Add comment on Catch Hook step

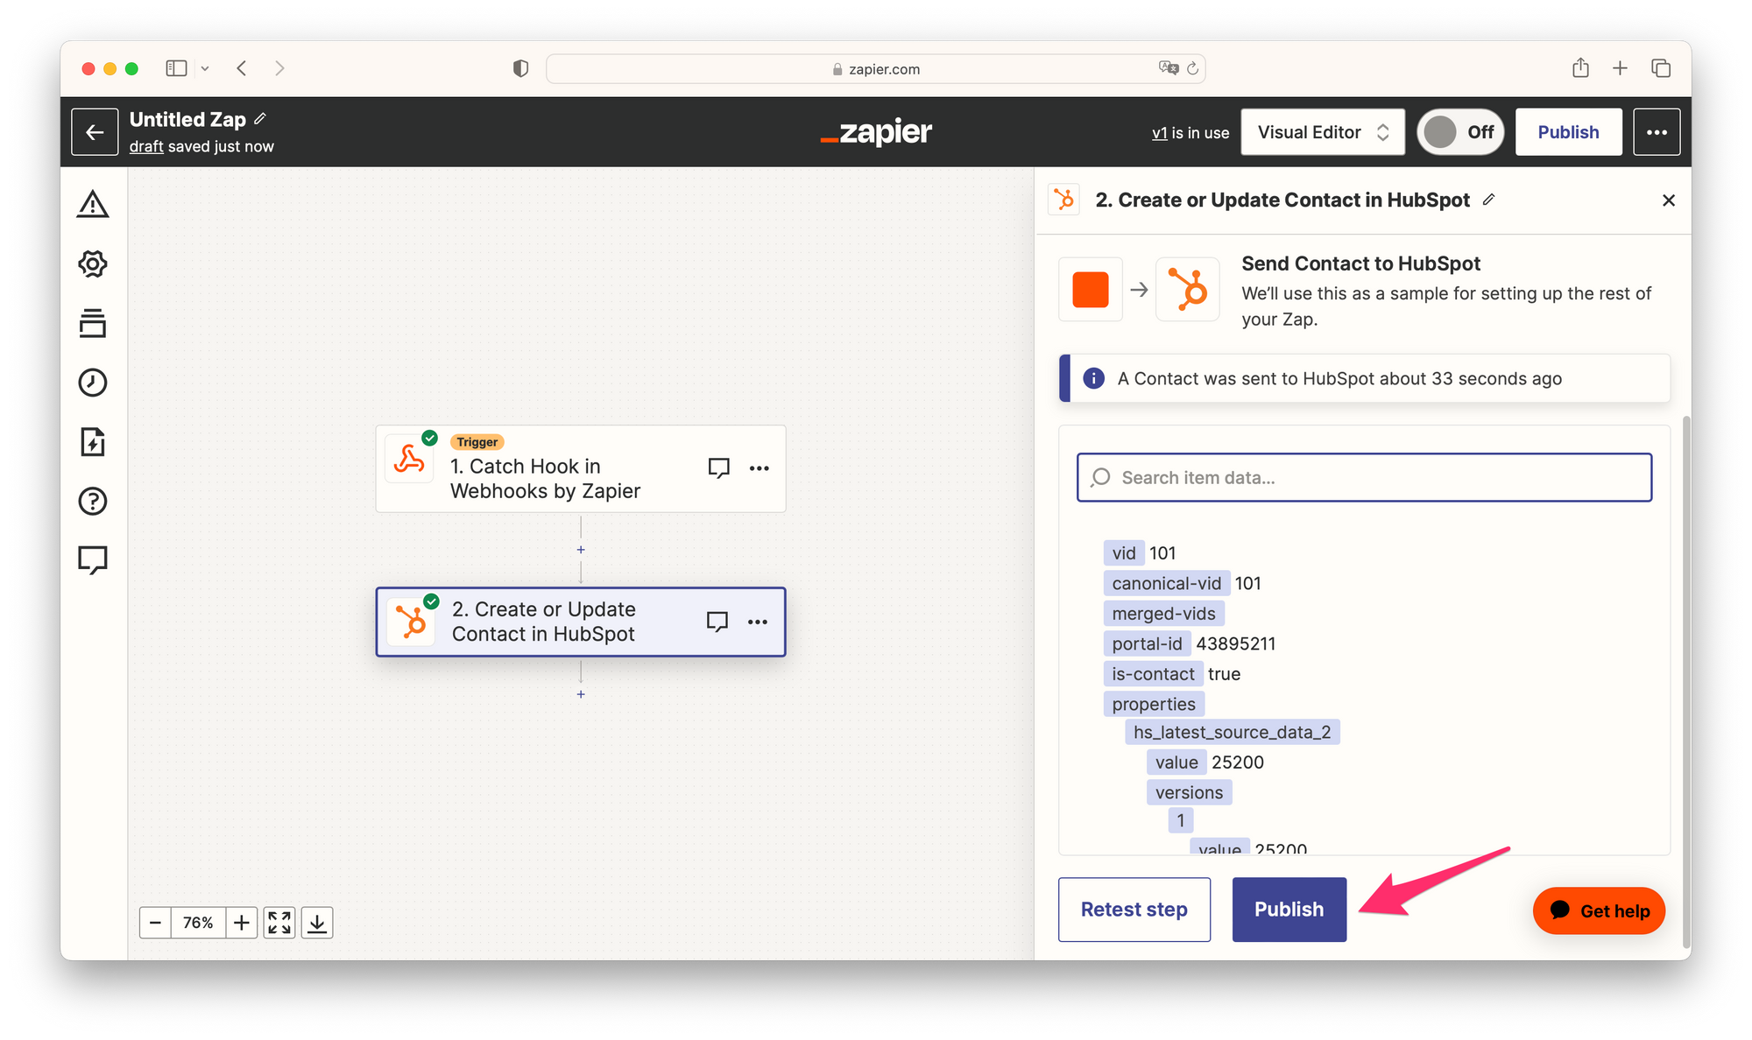coord(719,468)
